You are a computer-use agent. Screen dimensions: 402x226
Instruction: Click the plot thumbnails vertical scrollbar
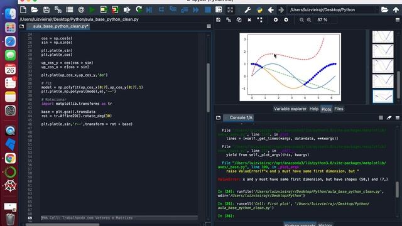pyautogui.click(x=398, y=85)
